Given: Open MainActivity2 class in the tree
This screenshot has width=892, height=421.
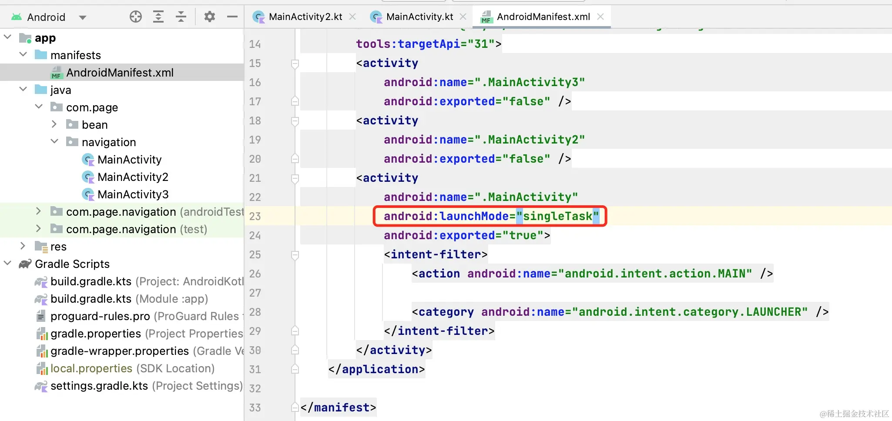Looking at the screenshot, I should coord(133,177).
